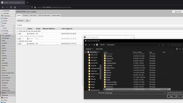Click the enable button in admin row
183x103 pixels.
point(20,39)
